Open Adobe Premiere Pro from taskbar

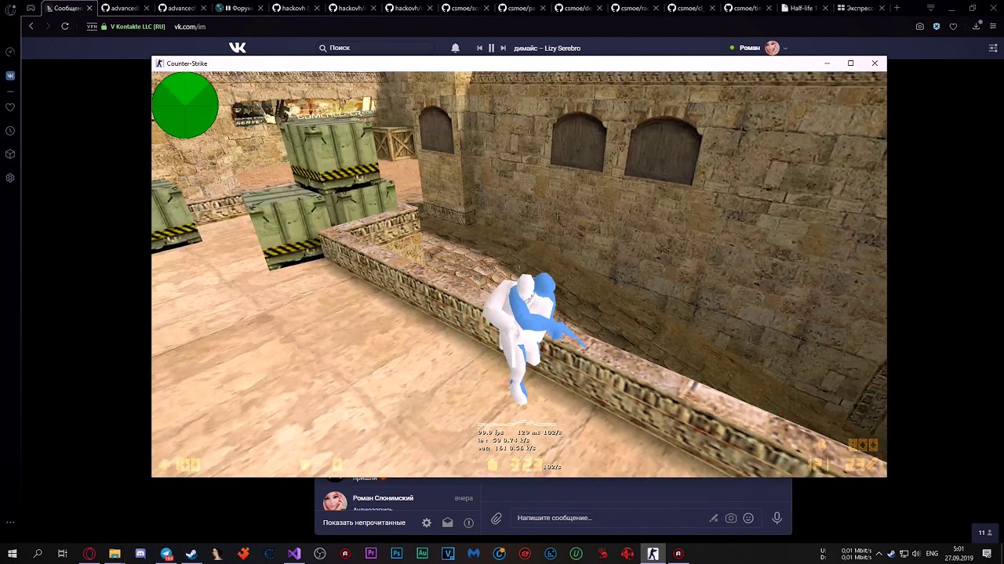tap(371, 554)
